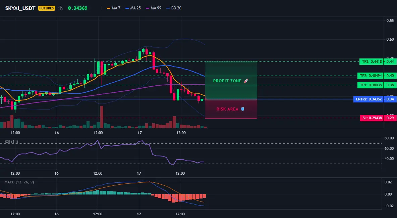Toggle the MA 99 legend entry
This screenshot has width=397, height=218.
coord(154,8)
